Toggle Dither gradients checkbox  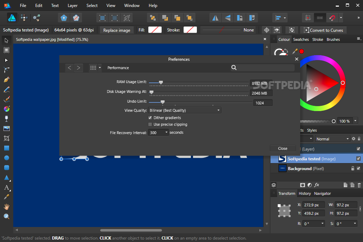tap(150, 118)
